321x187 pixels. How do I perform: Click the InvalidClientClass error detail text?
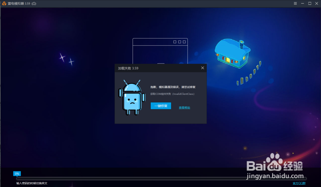click(x=172, y=94)
